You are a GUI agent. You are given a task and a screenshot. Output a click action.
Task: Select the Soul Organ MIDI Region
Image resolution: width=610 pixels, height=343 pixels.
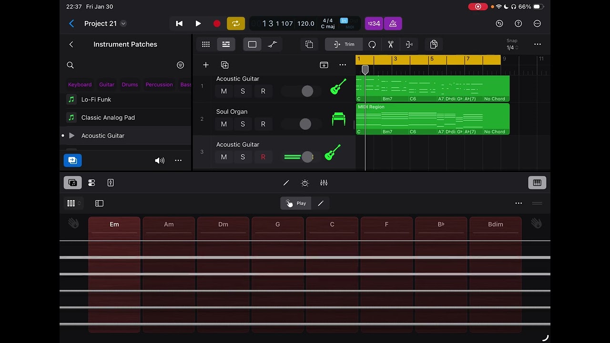click(433, 119)
